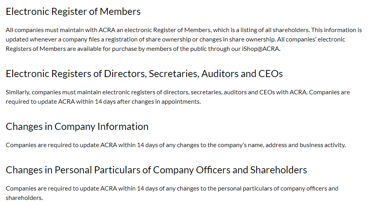Click the paragraph beginning with 'Similarly, companies must'
This screenshot has width=368, height=205.
[178, 97]
